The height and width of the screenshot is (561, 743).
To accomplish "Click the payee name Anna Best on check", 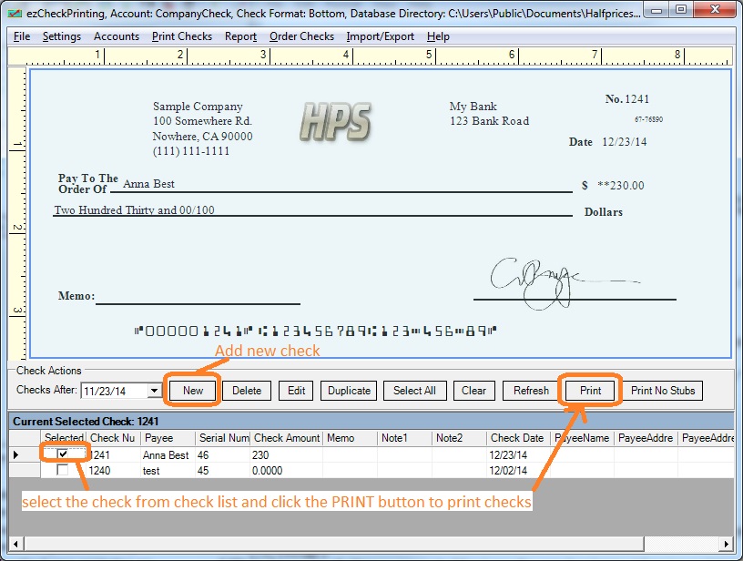I will tap(148, 184).
